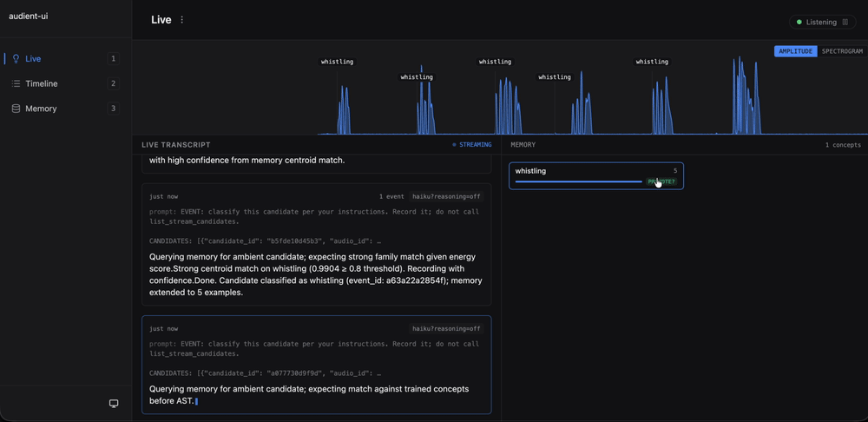This screenshot has height=422, width=868.
Task: Switch waveform to AMPLITUDE view
Action: tap(795, 51)
